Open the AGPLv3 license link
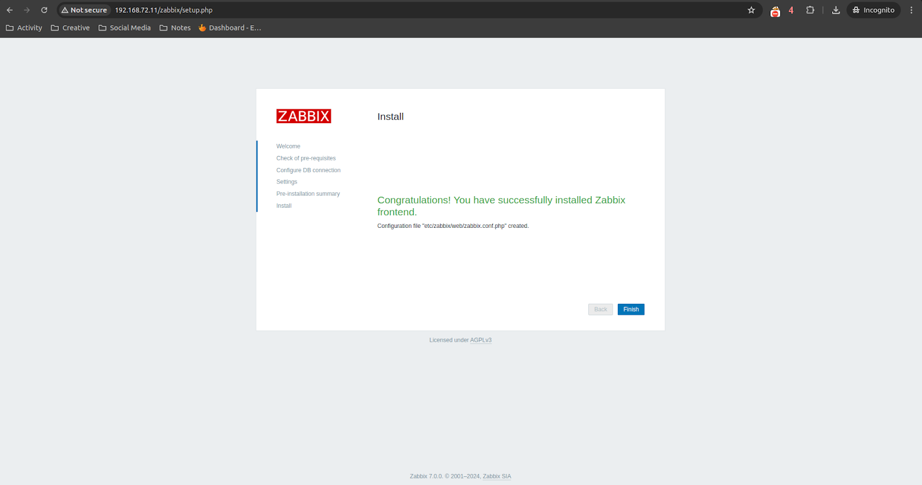Viewport: 922px width, 485px height. point(481,340)
